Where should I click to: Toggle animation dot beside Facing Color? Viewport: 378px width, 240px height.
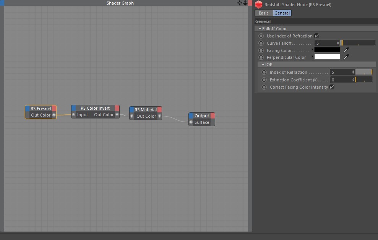tap(261, 50)
